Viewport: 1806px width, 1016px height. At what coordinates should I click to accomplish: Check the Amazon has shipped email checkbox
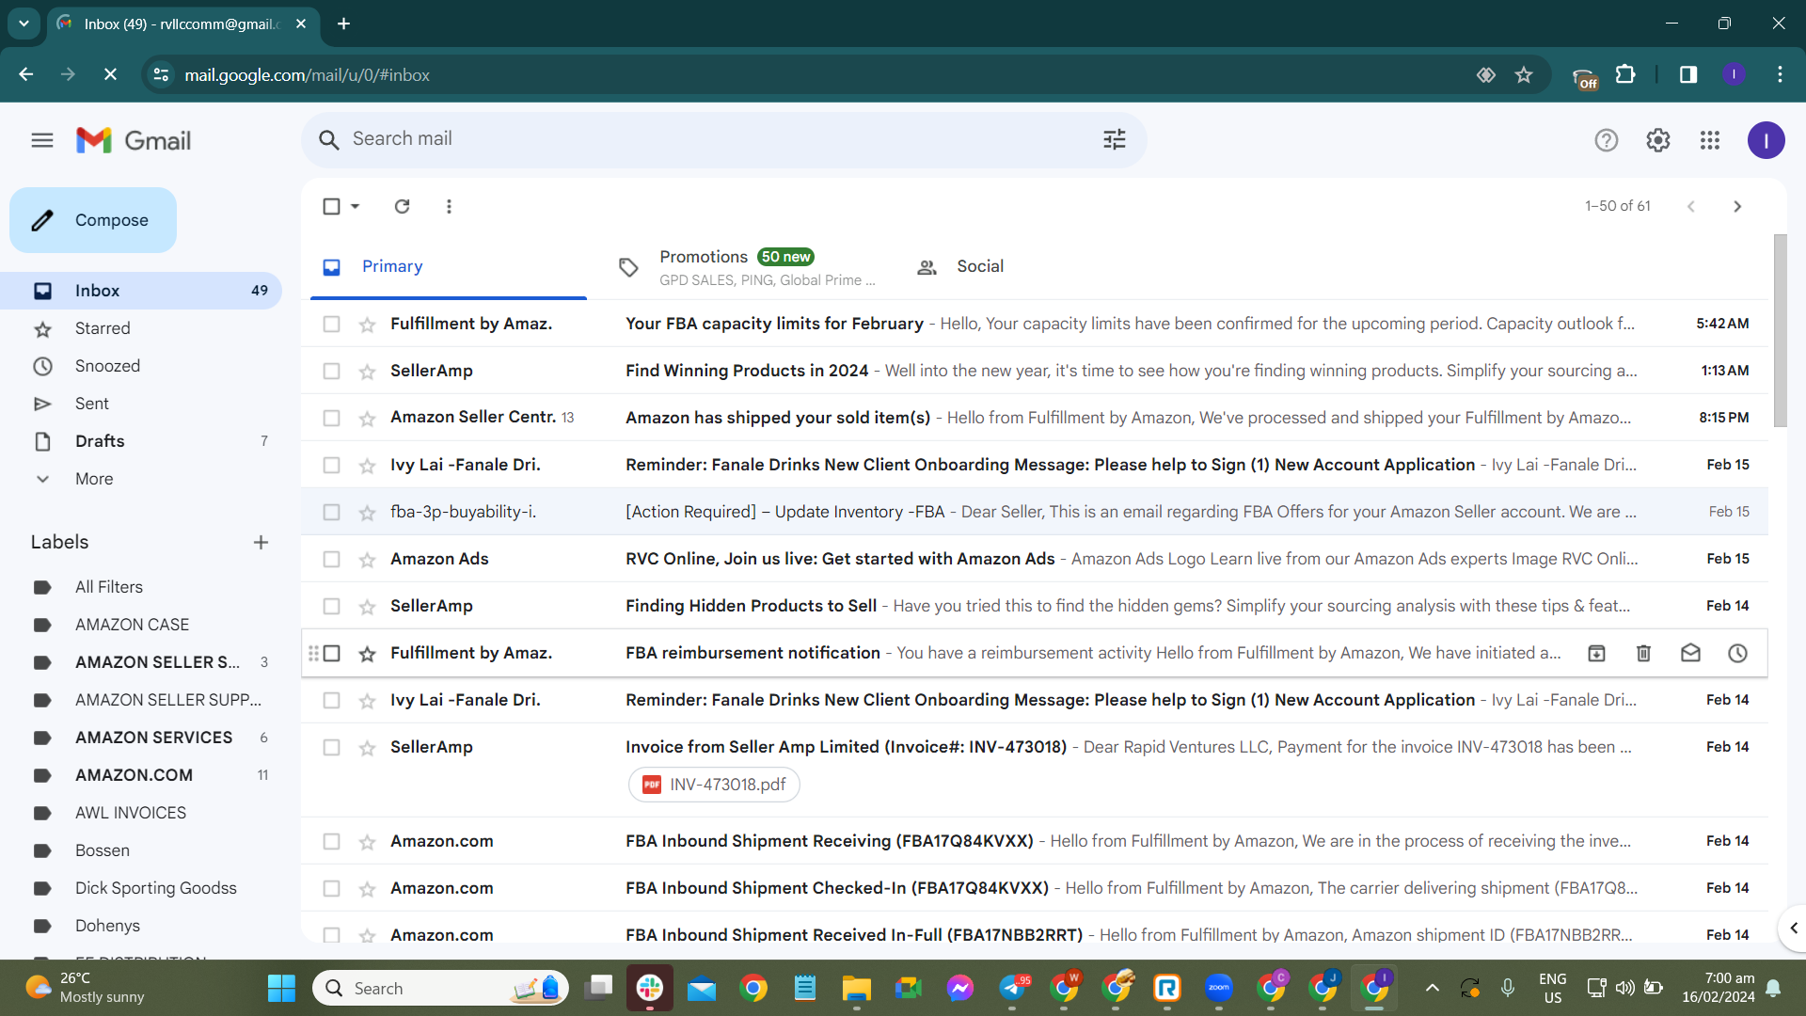[331, 418]
